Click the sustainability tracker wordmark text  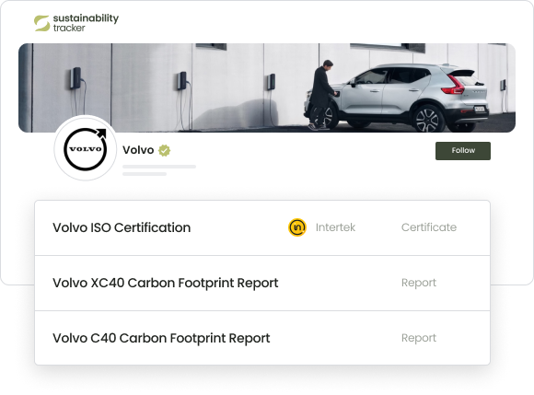coord(86,23)
